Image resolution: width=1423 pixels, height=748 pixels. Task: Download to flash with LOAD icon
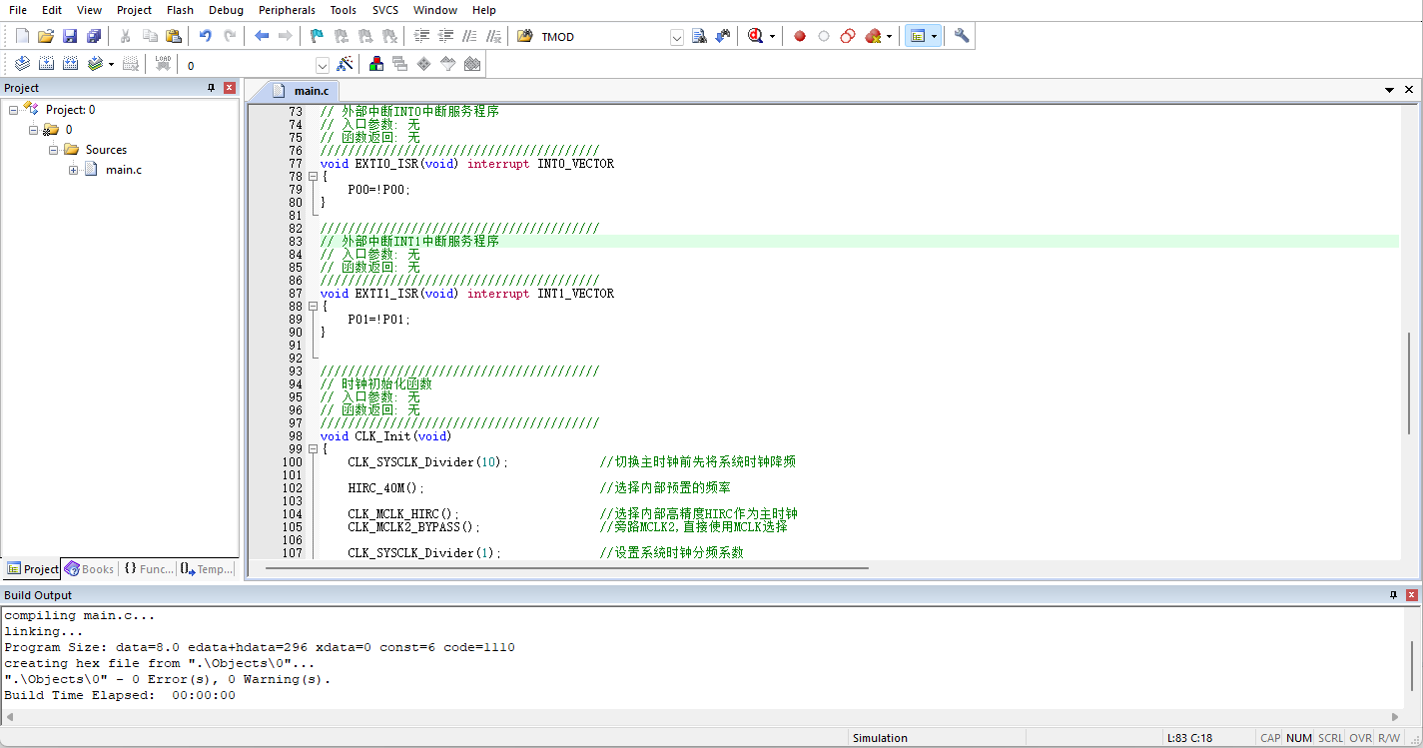click(x=164, y=64)
